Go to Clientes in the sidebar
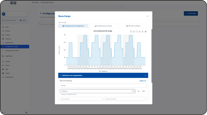 tap(15, 35)
